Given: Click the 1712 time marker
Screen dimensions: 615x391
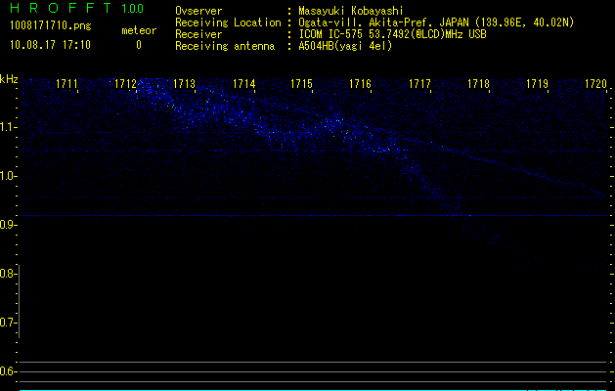Looking at the screenshot, I should point(125,84).
